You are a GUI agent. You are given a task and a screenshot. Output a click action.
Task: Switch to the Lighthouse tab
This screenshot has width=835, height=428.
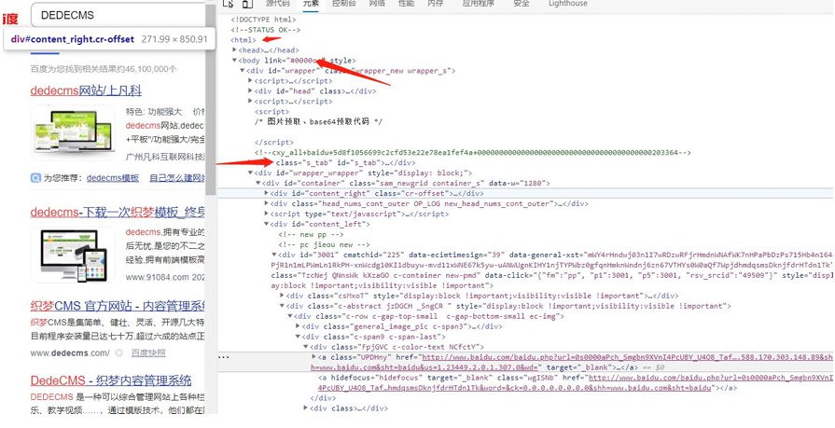pos(567,3)
